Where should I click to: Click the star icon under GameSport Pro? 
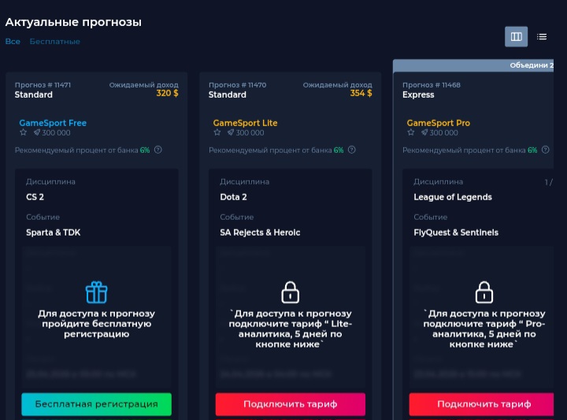410,133
